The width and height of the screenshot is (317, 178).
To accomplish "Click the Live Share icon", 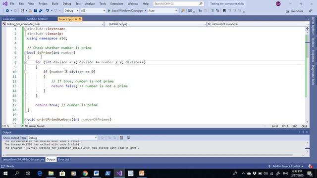I will pos(288,11).
